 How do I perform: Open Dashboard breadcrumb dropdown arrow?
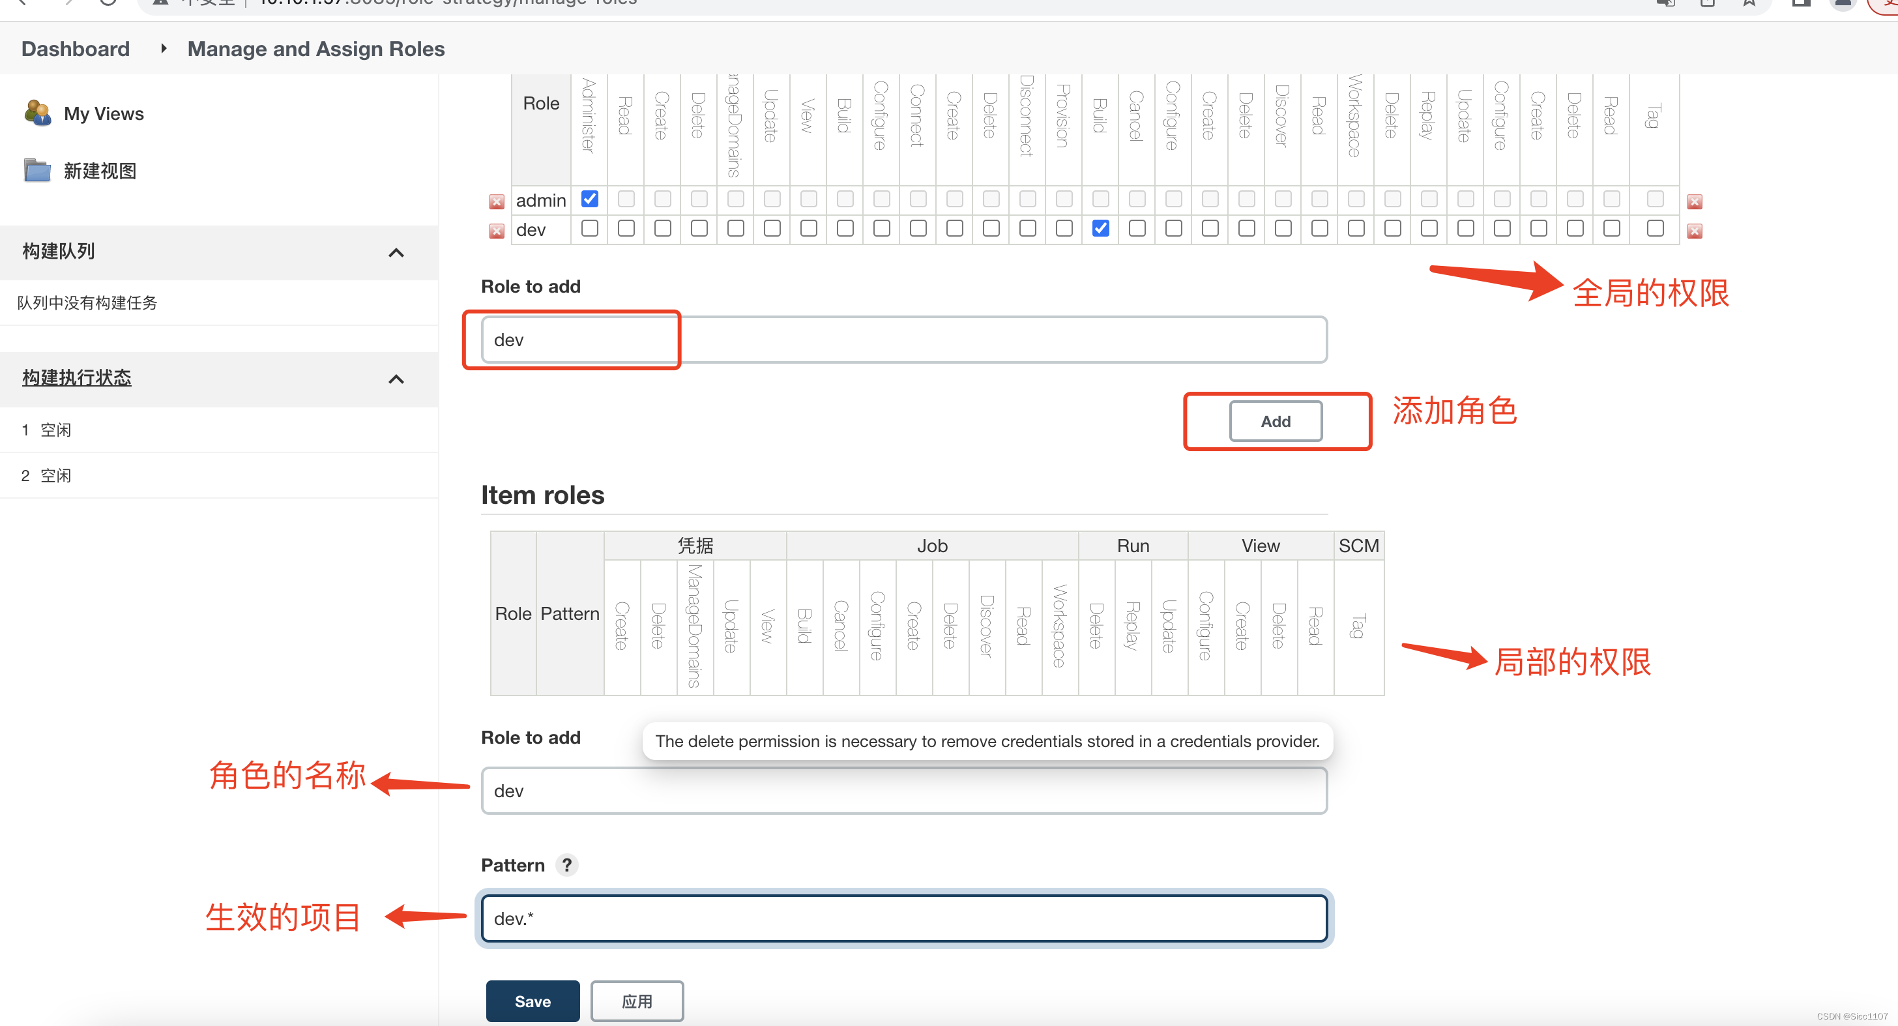click(x=164, y=49)
